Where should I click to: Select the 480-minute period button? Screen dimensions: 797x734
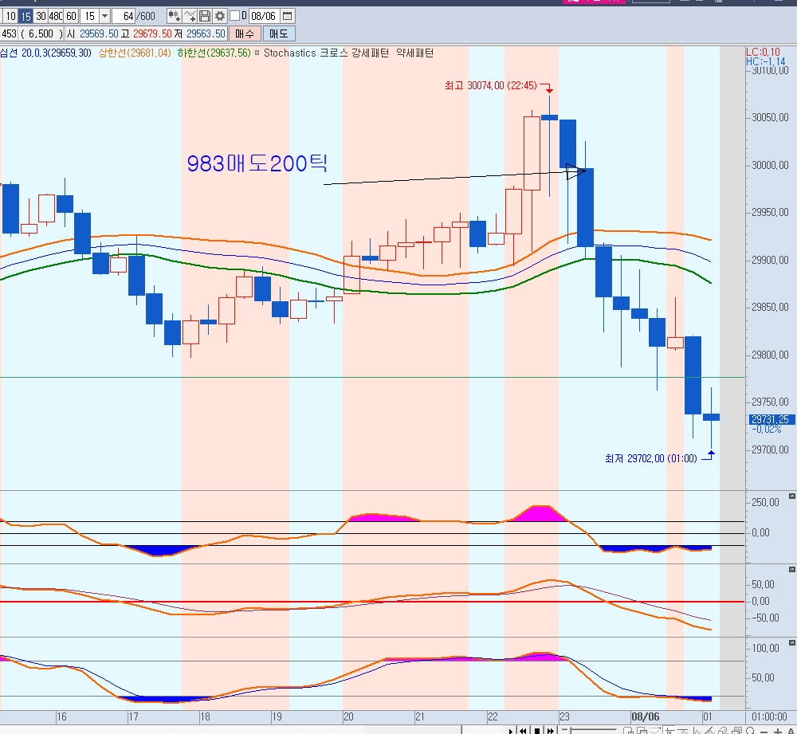click(56, 16)
